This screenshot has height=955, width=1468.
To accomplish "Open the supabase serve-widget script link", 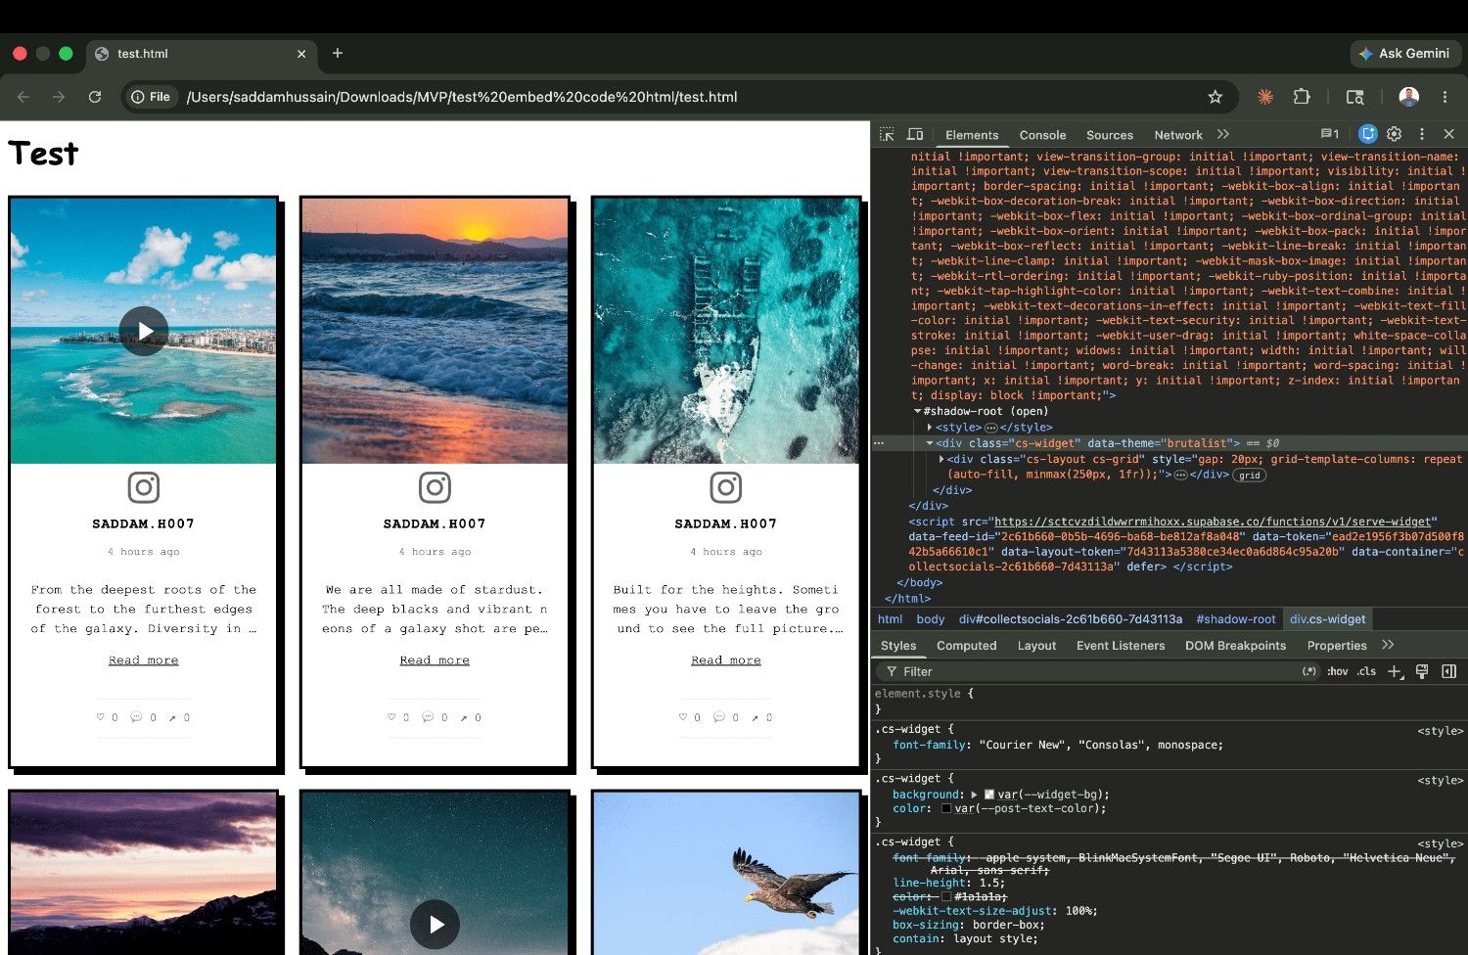I will 1213,522.
